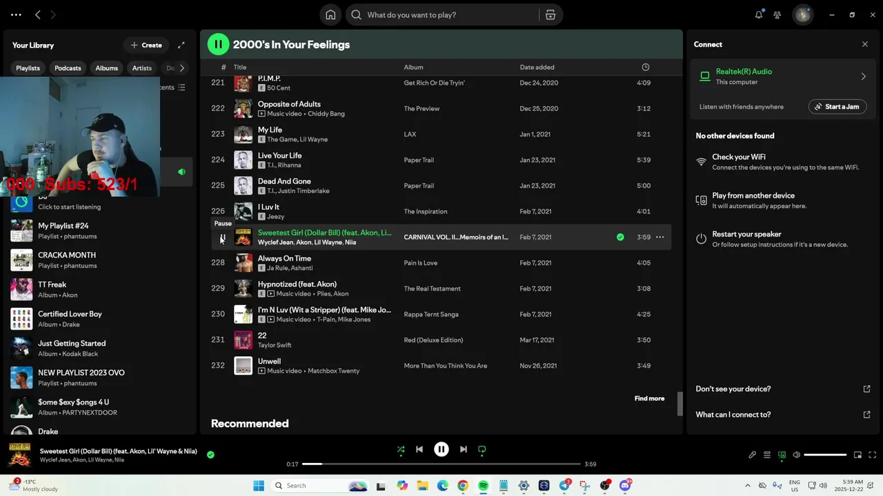Click now-playing album art thumbnail
Image resolution: width=883 pixels, height=496 pixels.
coord(19,455)
